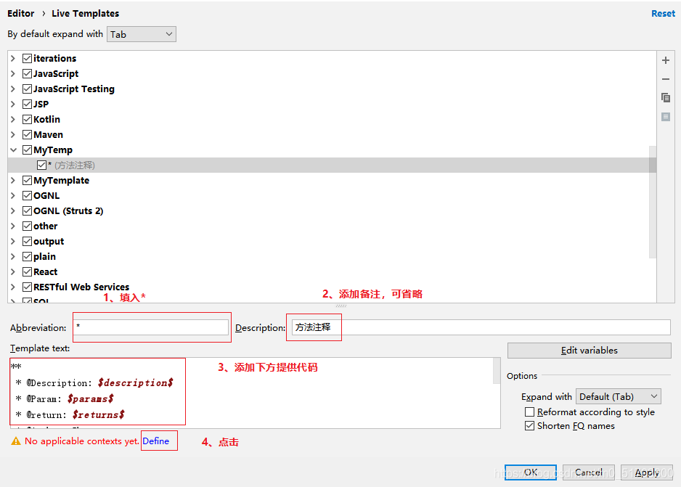Click the template text area scrollbar
This screenshot has width=681, height=487.
pyautogui.click(x=497, y=371)
